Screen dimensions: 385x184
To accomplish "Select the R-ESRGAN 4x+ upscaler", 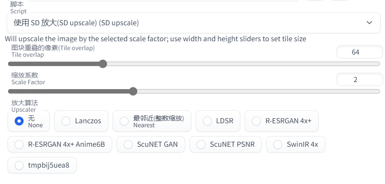I will 256,121.
